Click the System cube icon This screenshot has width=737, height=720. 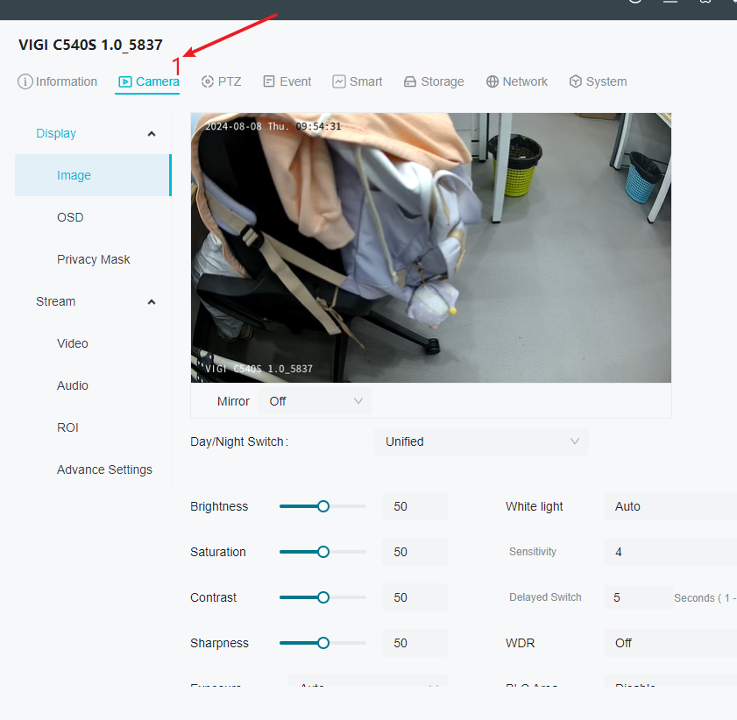coord(575,81)
